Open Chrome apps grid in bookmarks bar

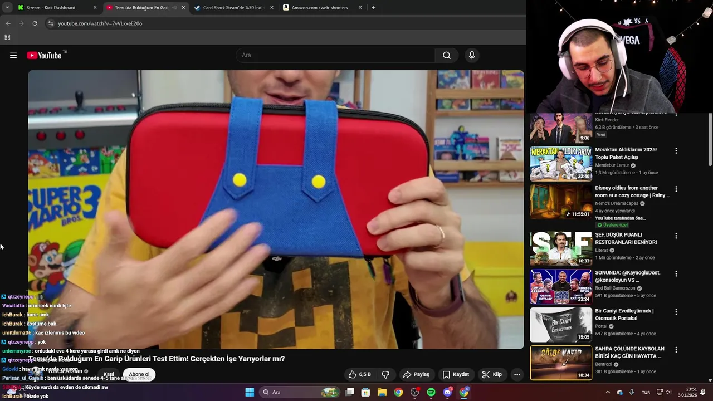[x=7, y=37]
